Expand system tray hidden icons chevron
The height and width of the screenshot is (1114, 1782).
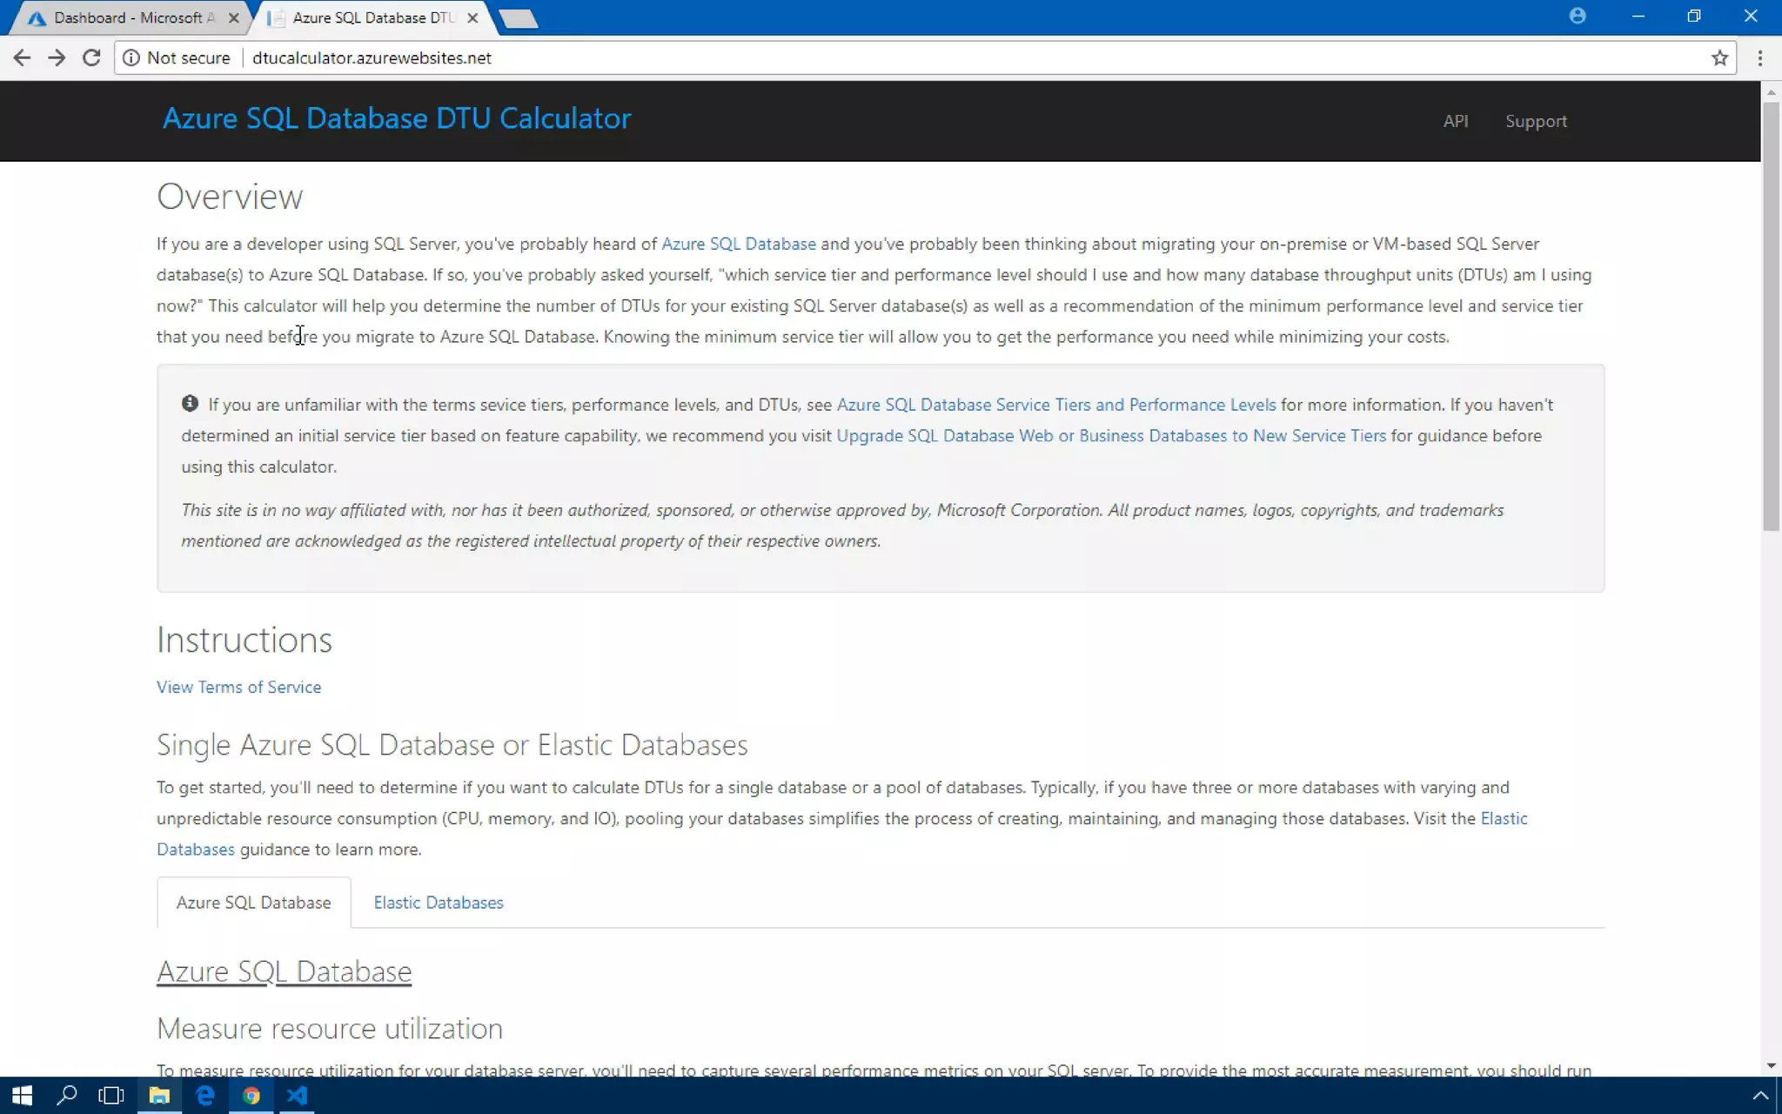[1759, 1095]
